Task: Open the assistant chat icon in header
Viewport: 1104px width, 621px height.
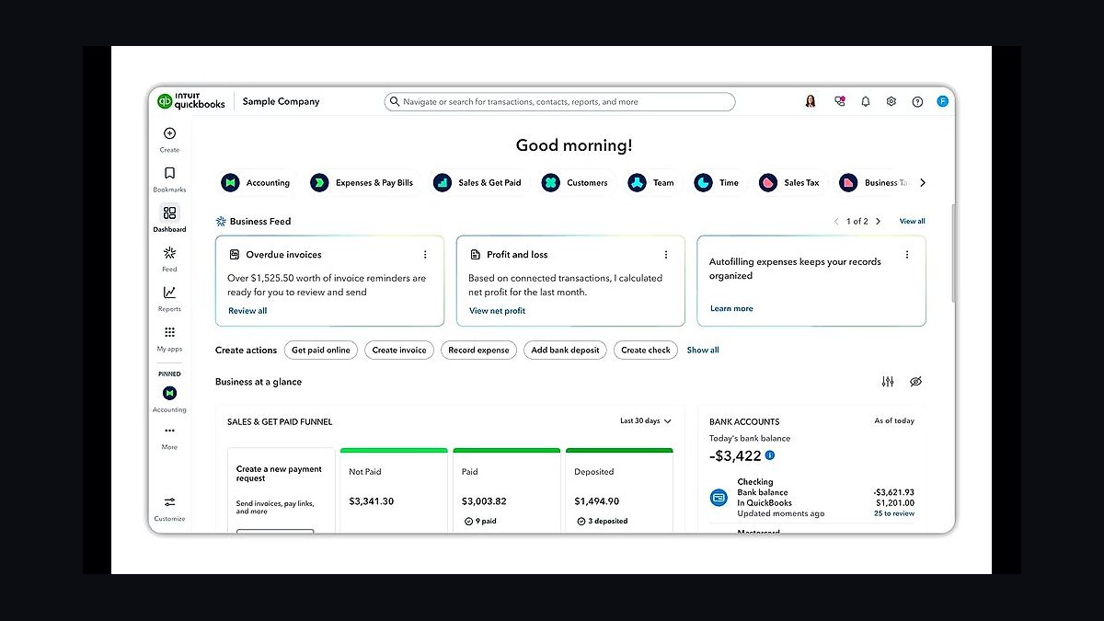Action: (839, 101)
